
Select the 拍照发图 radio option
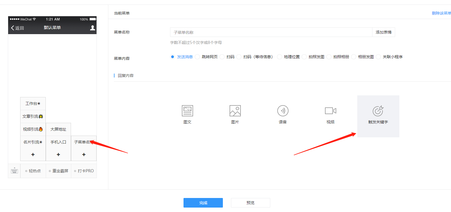click(x=304, y=57)
